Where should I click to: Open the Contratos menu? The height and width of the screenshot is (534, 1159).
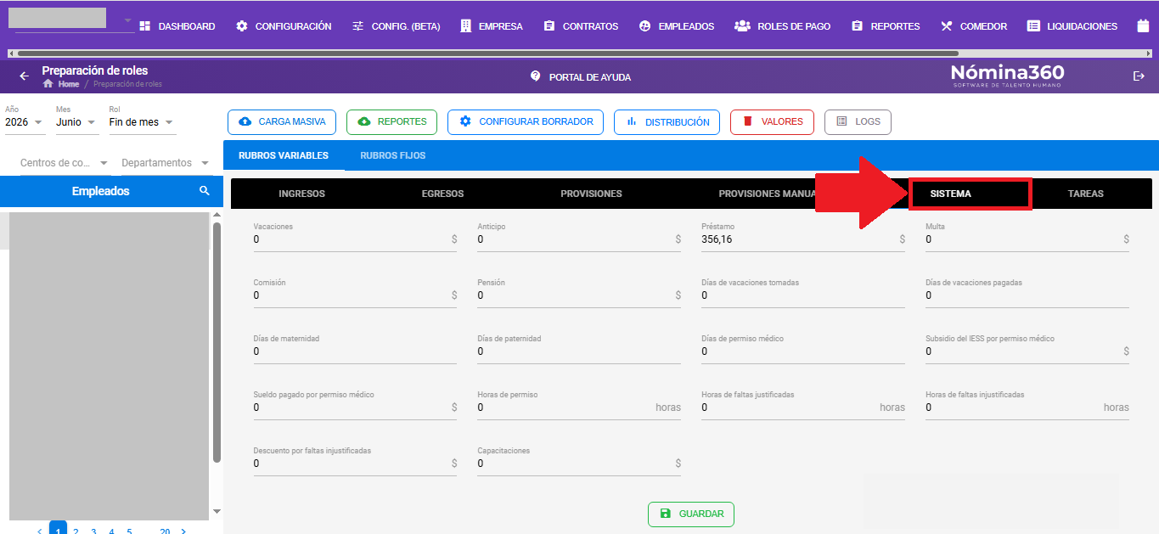581,26
